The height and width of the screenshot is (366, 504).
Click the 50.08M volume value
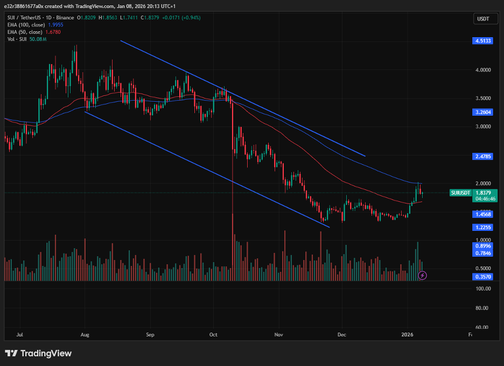coord(38,39)
